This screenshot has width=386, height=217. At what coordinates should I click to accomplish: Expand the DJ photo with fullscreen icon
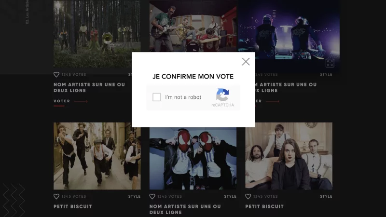pyautogui.click(x=330, y=63)
